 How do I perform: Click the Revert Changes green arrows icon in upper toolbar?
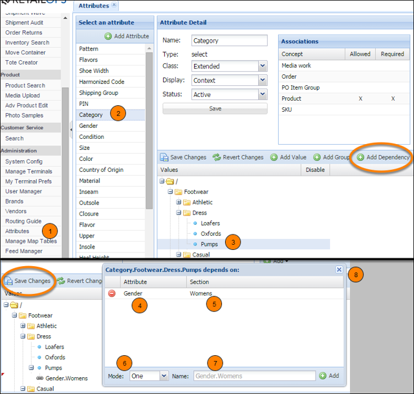[217, 158]
